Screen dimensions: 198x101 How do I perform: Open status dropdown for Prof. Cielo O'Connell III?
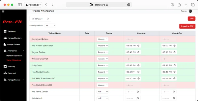pos(103,85)
